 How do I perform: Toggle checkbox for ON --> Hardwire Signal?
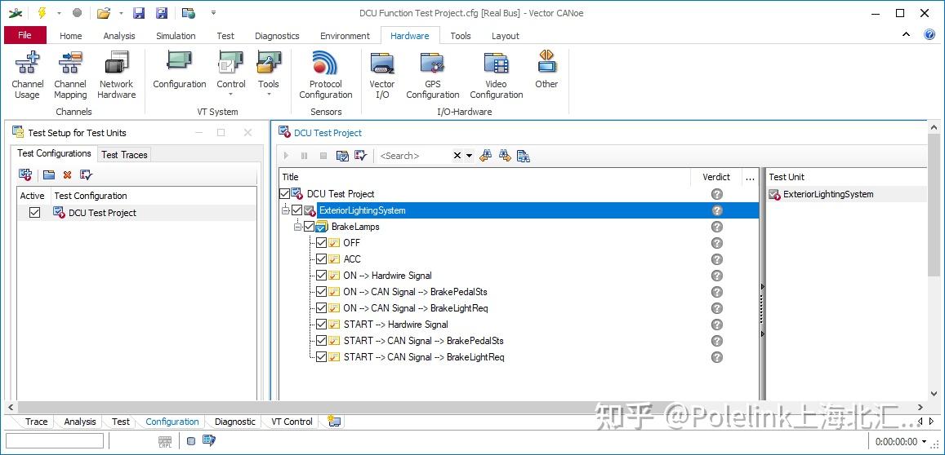321,275
